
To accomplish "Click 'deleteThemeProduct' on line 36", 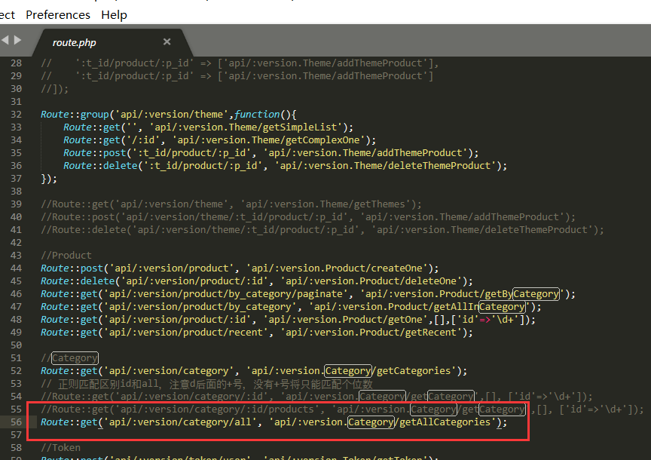I will click(439, 166).
